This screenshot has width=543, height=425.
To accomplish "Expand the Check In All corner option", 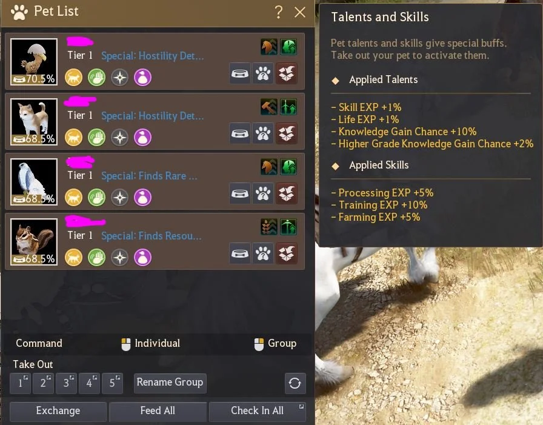I will click(301, 406).
